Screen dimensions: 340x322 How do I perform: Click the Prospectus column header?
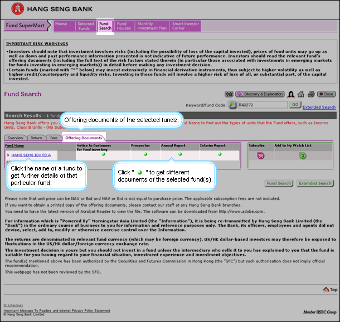point(140,145)
